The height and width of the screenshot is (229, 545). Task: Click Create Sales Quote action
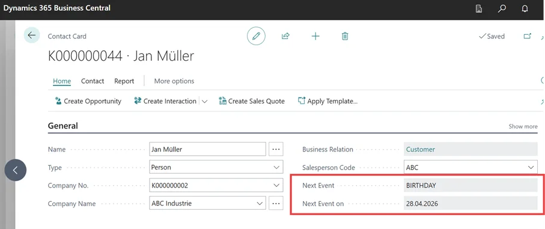point(252,101)
